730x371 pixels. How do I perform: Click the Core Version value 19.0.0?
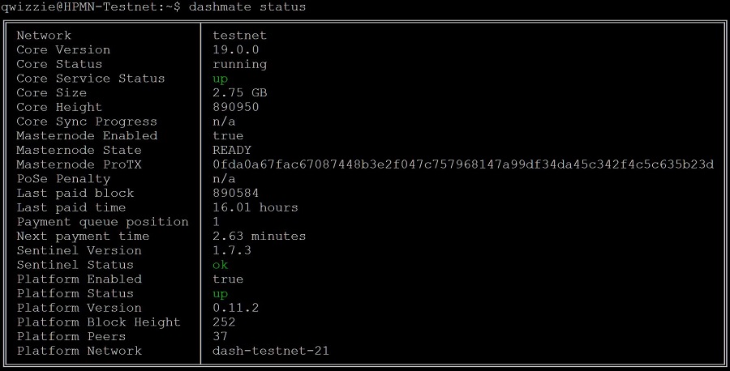pos(235,49)
